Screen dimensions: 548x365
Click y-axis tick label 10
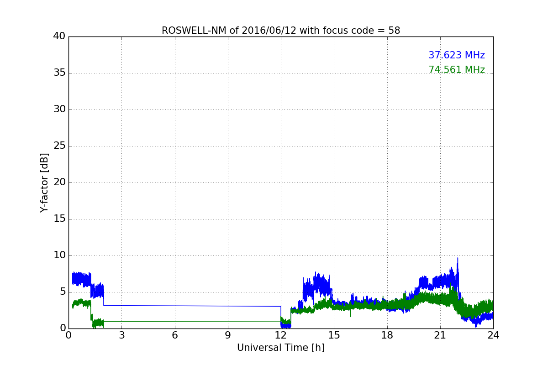tap(59, 255)
